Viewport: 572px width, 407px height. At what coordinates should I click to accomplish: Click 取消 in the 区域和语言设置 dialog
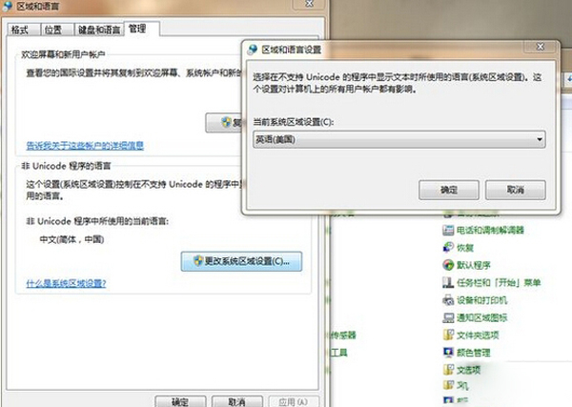[516, 190]
